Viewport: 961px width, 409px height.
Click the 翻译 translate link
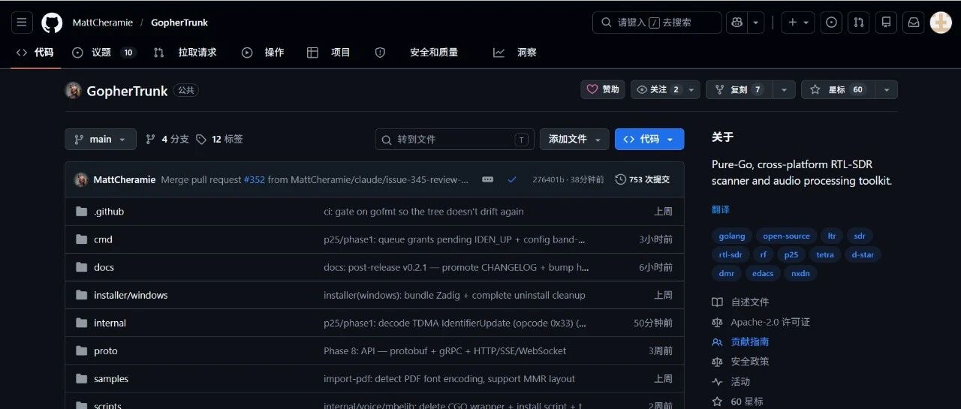tap(721, 209)
